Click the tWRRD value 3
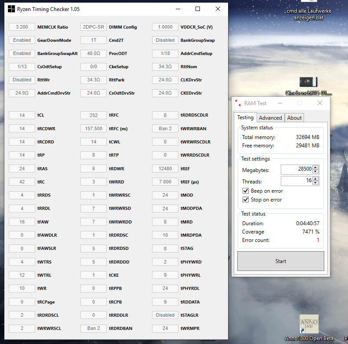Viewport: 348px width, 344px height. pos(94,182)
